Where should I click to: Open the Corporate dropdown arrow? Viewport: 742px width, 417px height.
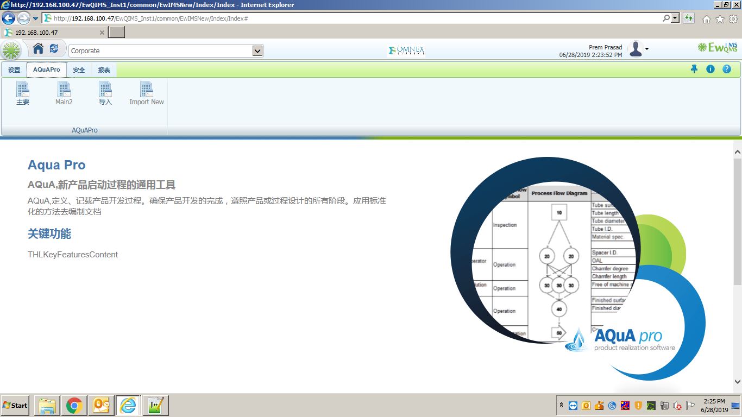click(257, 50)
